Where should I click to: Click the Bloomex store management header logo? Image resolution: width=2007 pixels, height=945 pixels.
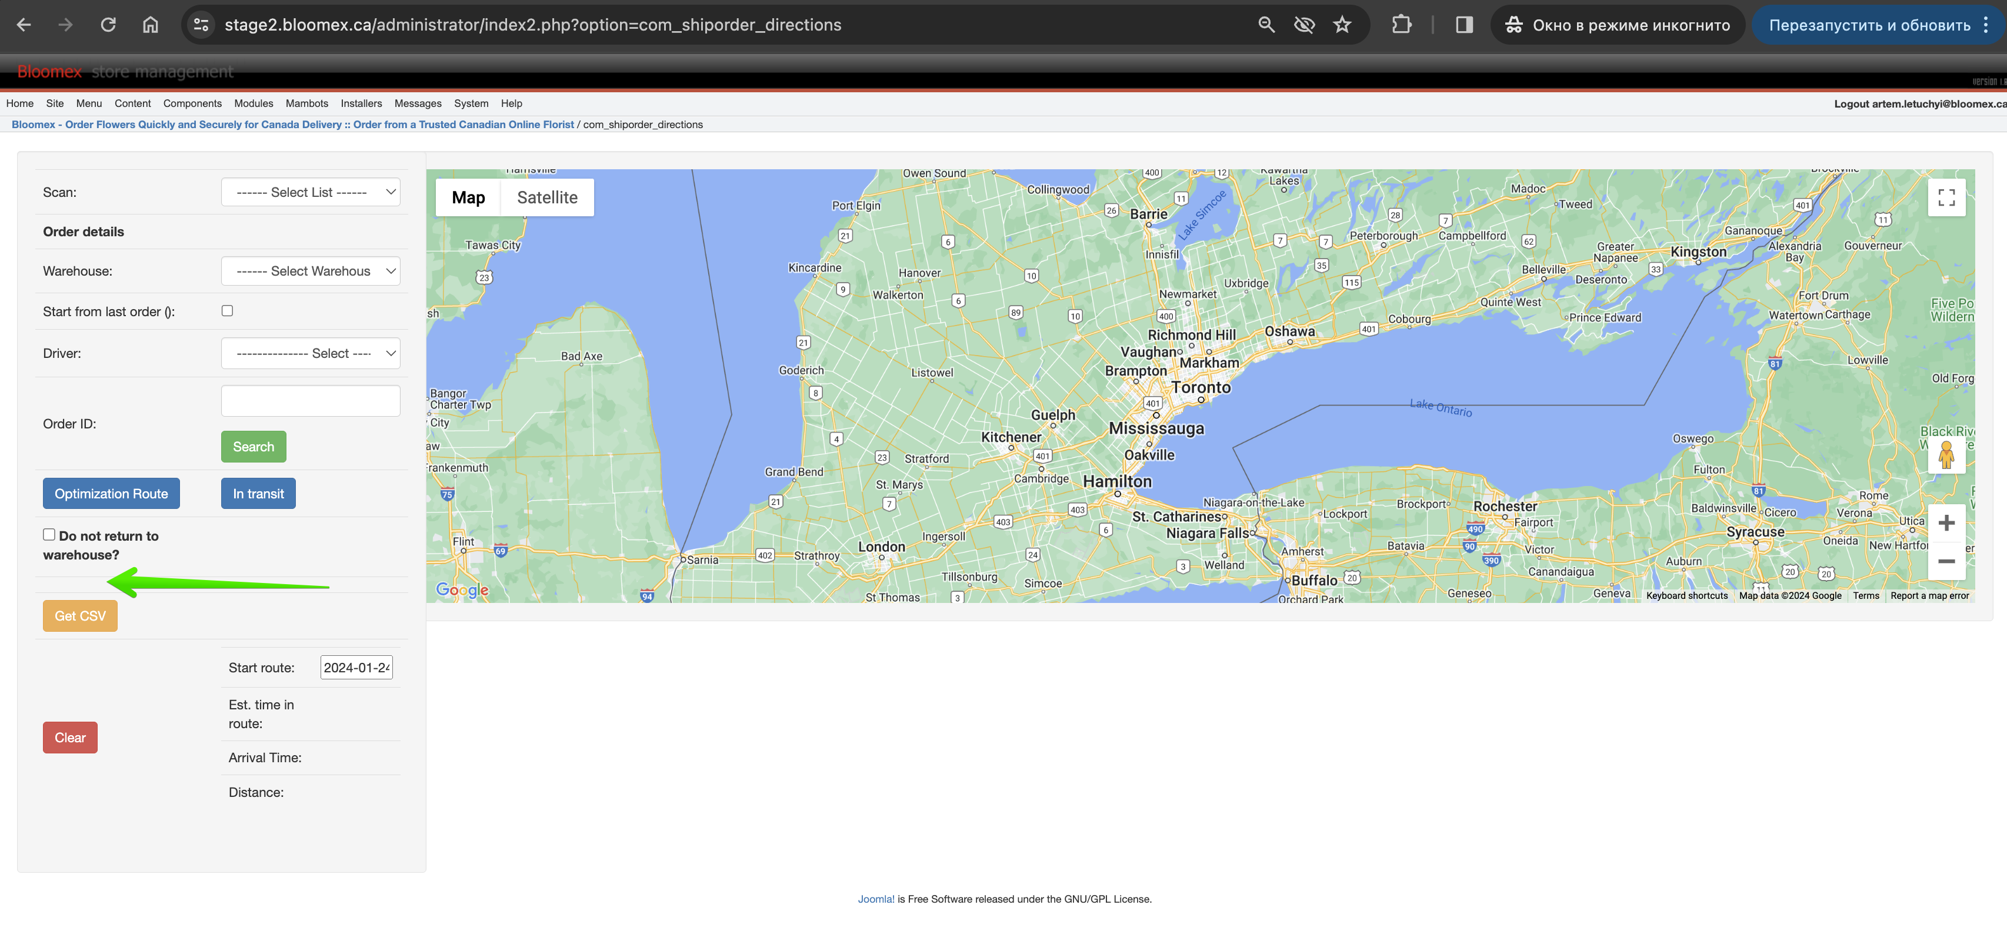pyautogui.click(x=125, y=72)
